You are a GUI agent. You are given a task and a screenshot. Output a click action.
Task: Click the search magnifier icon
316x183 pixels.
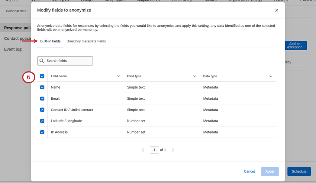pyautogui.click(x=42, y=61)
